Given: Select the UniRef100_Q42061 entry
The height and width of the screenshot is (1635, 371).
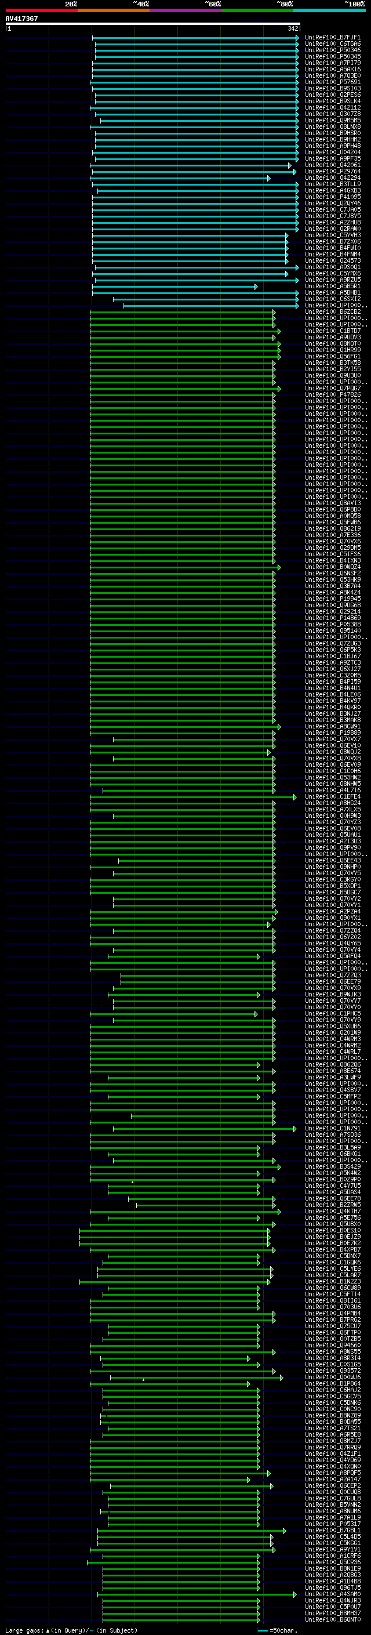Looking at the screenshot, I should point(333,165).
